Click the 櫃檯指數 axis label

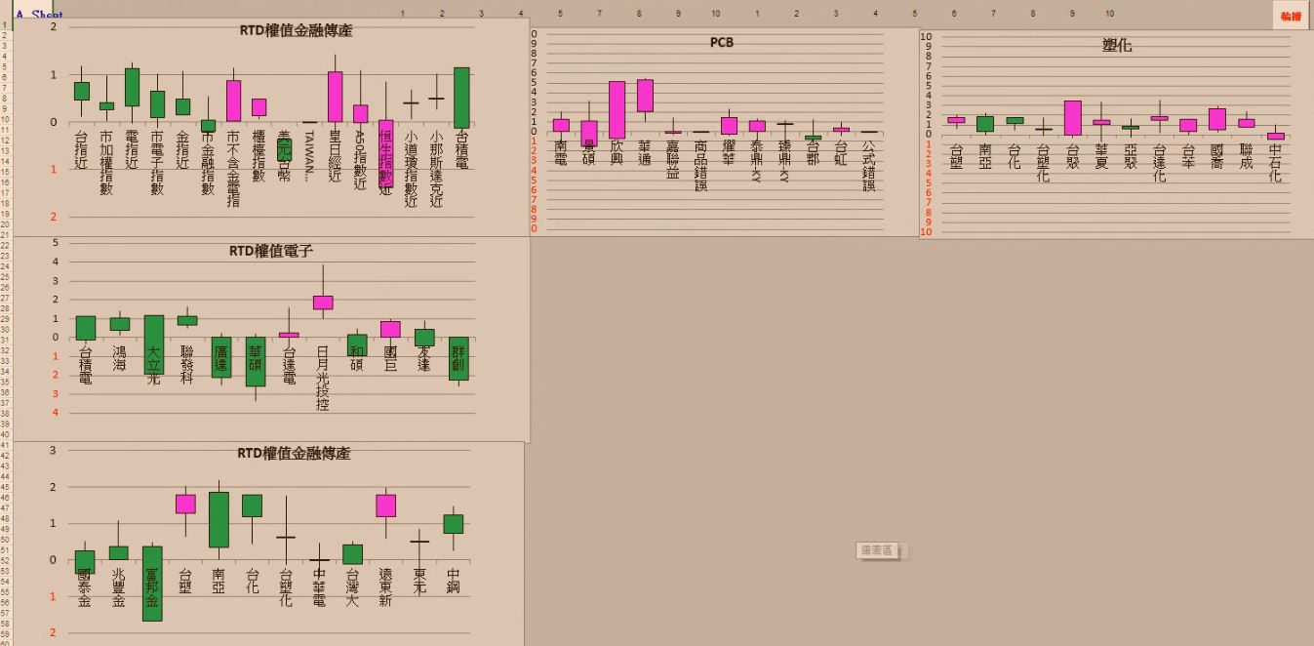259,156
